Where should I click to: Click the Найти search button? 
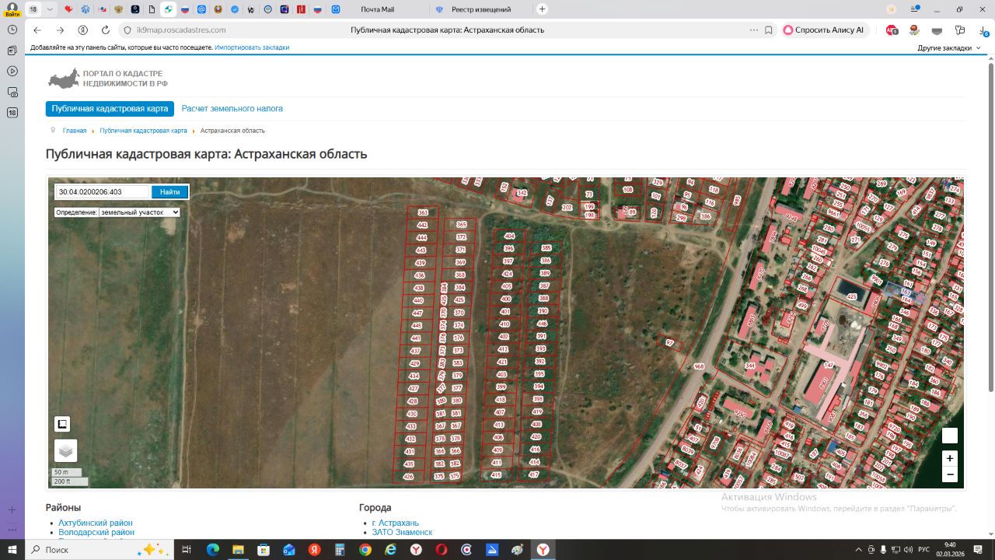pyautogui.click(x=169, y=191)
